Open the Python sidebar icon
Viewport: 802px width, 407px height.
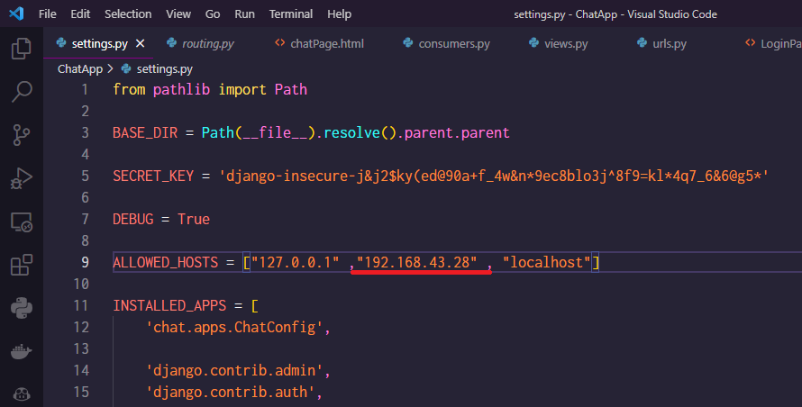point(21,308)
